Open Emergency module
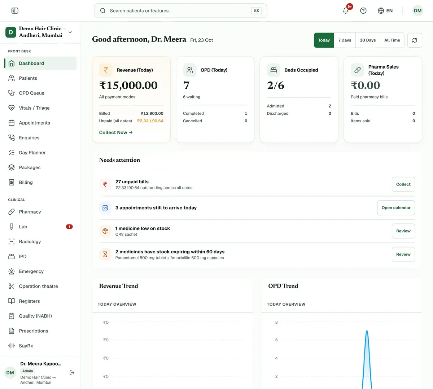Viewport: 433px width, 389px height. (x=40, y=271)
